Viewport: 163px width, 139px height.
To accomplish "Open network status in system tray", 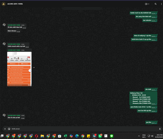I will pos(149,136).
